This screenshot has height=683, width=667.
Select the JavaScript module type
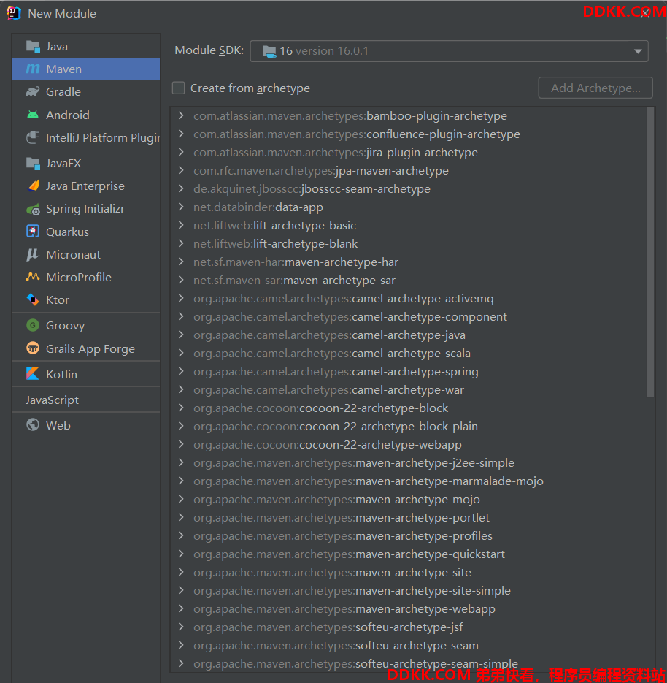tap(85, 400)
